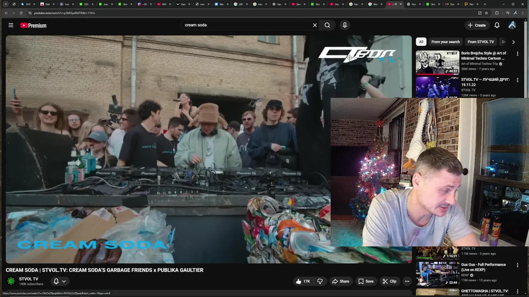View site information icon in address bar

[30, 13]
